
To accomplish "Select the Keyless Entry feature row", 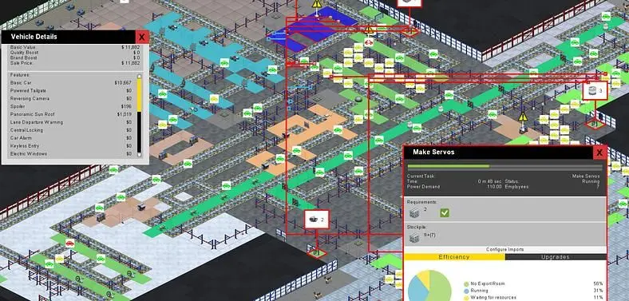I will (x=71, y=146).
